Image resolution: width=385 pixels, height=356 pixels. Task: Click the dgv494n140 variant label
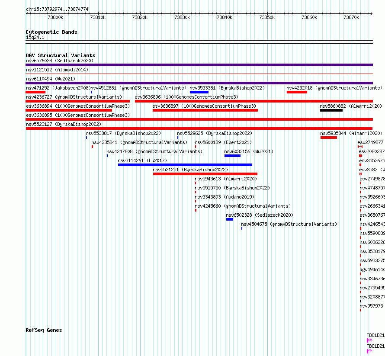[x=372, y=269]
